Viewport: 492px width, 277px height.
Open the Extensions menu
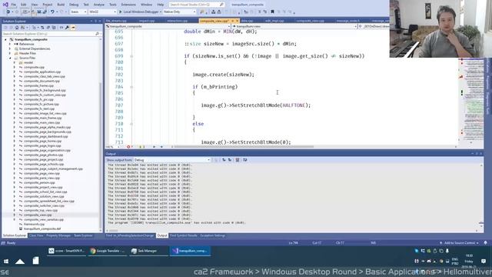click(128, 5)
